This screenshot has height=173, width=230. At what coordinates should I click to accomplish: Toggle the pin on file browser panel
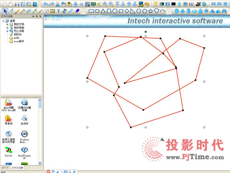click(x=37, y=16)
